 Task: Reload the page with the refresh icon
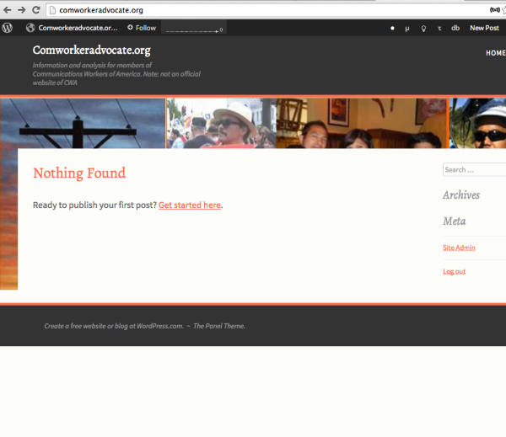tap(35, 10)
